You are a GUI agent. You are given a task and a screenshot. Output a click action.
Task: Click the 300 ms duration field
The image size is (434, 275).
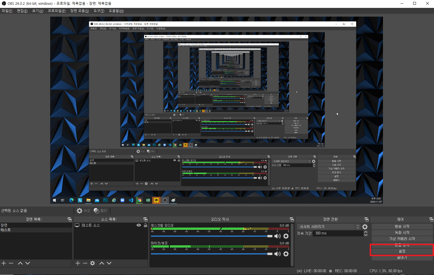coord(338,233)
